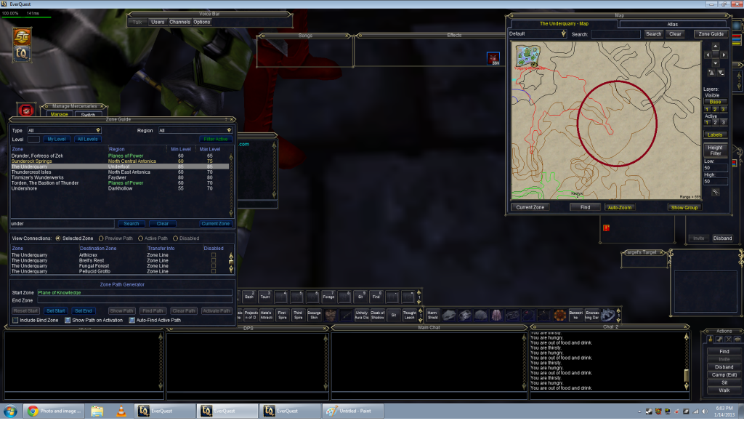The height and width of the screenshot is (442, 744).
Task: Click the third hotbar page up arrow
Action: tap(619, 310)
